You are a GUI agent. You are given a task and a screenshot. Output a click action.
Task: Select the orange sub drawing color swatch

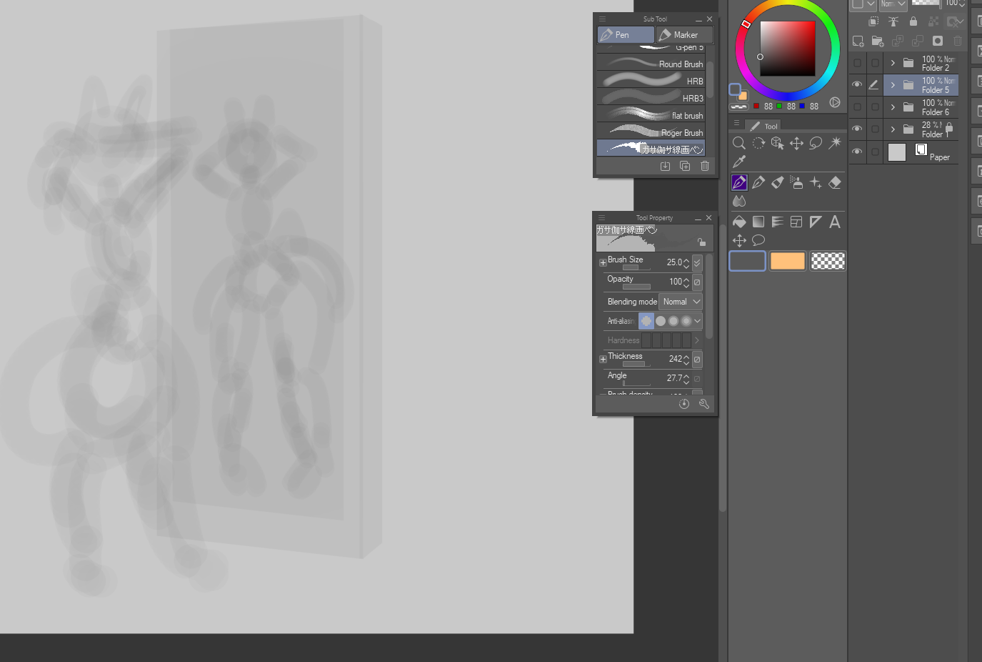pyautogui.click(x=787, y=261)
